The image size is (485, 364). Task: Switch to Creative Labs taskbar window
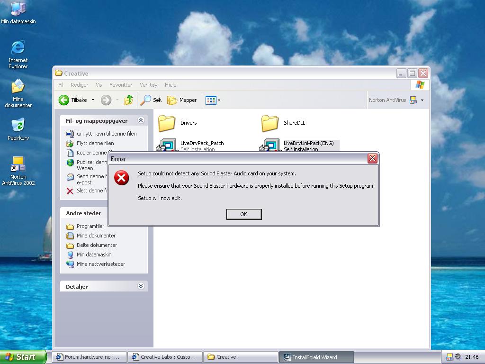[165, 357]
